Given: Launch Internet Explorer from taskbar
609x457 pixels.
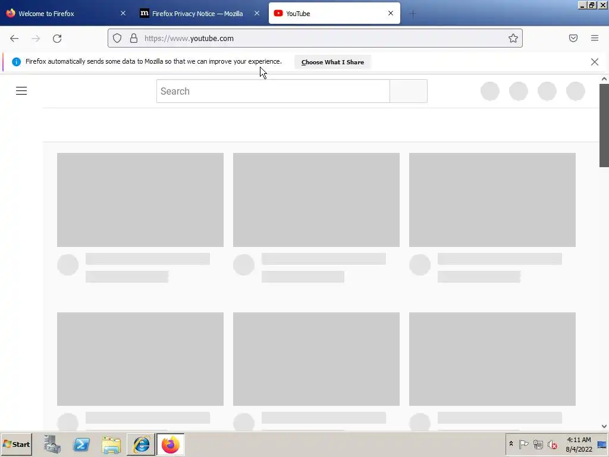Looking at the screenshot, I should (x=141, y=444).
